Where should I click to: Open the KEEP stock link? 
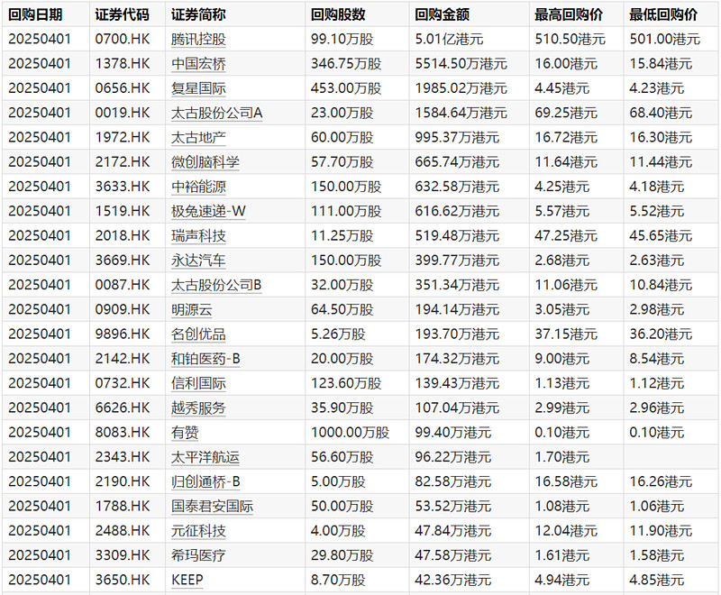point(187,581)
